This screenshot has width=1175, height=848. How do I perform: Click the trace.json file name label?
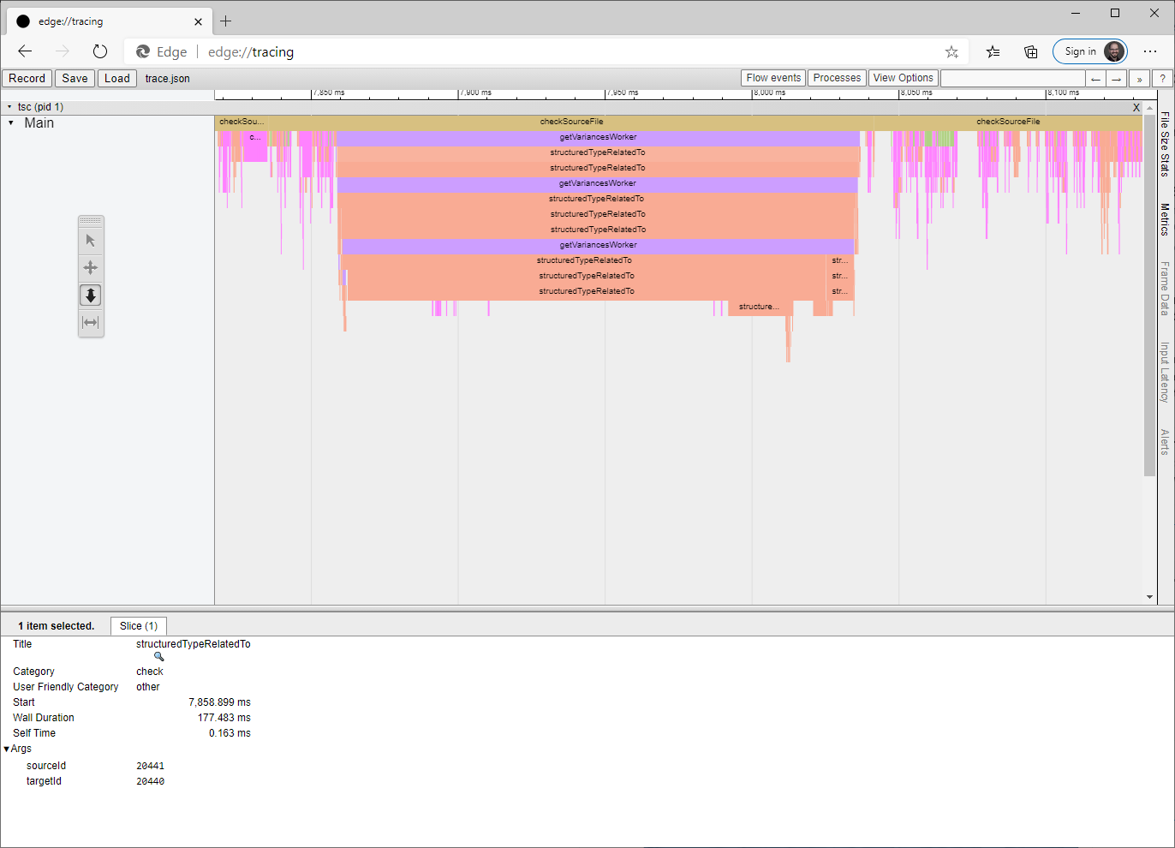(x=167, y=79)
